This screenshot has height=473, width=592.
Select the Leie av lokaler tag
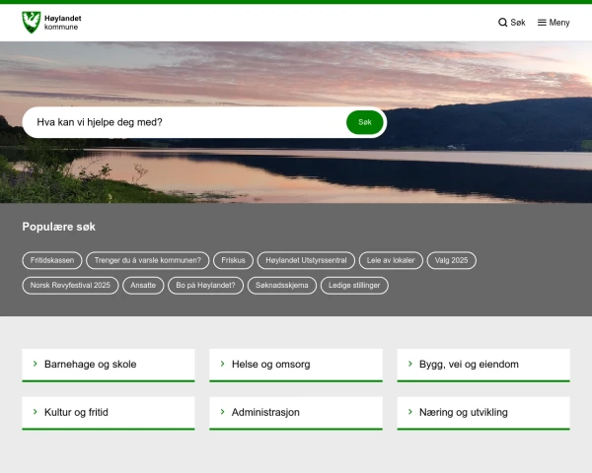391,260
